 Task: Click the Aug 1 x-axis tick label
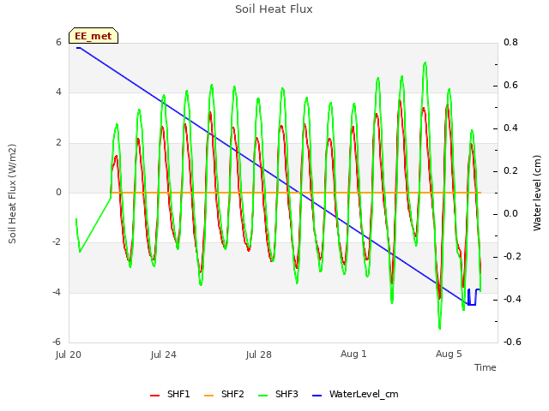click(x=353, y=354)
